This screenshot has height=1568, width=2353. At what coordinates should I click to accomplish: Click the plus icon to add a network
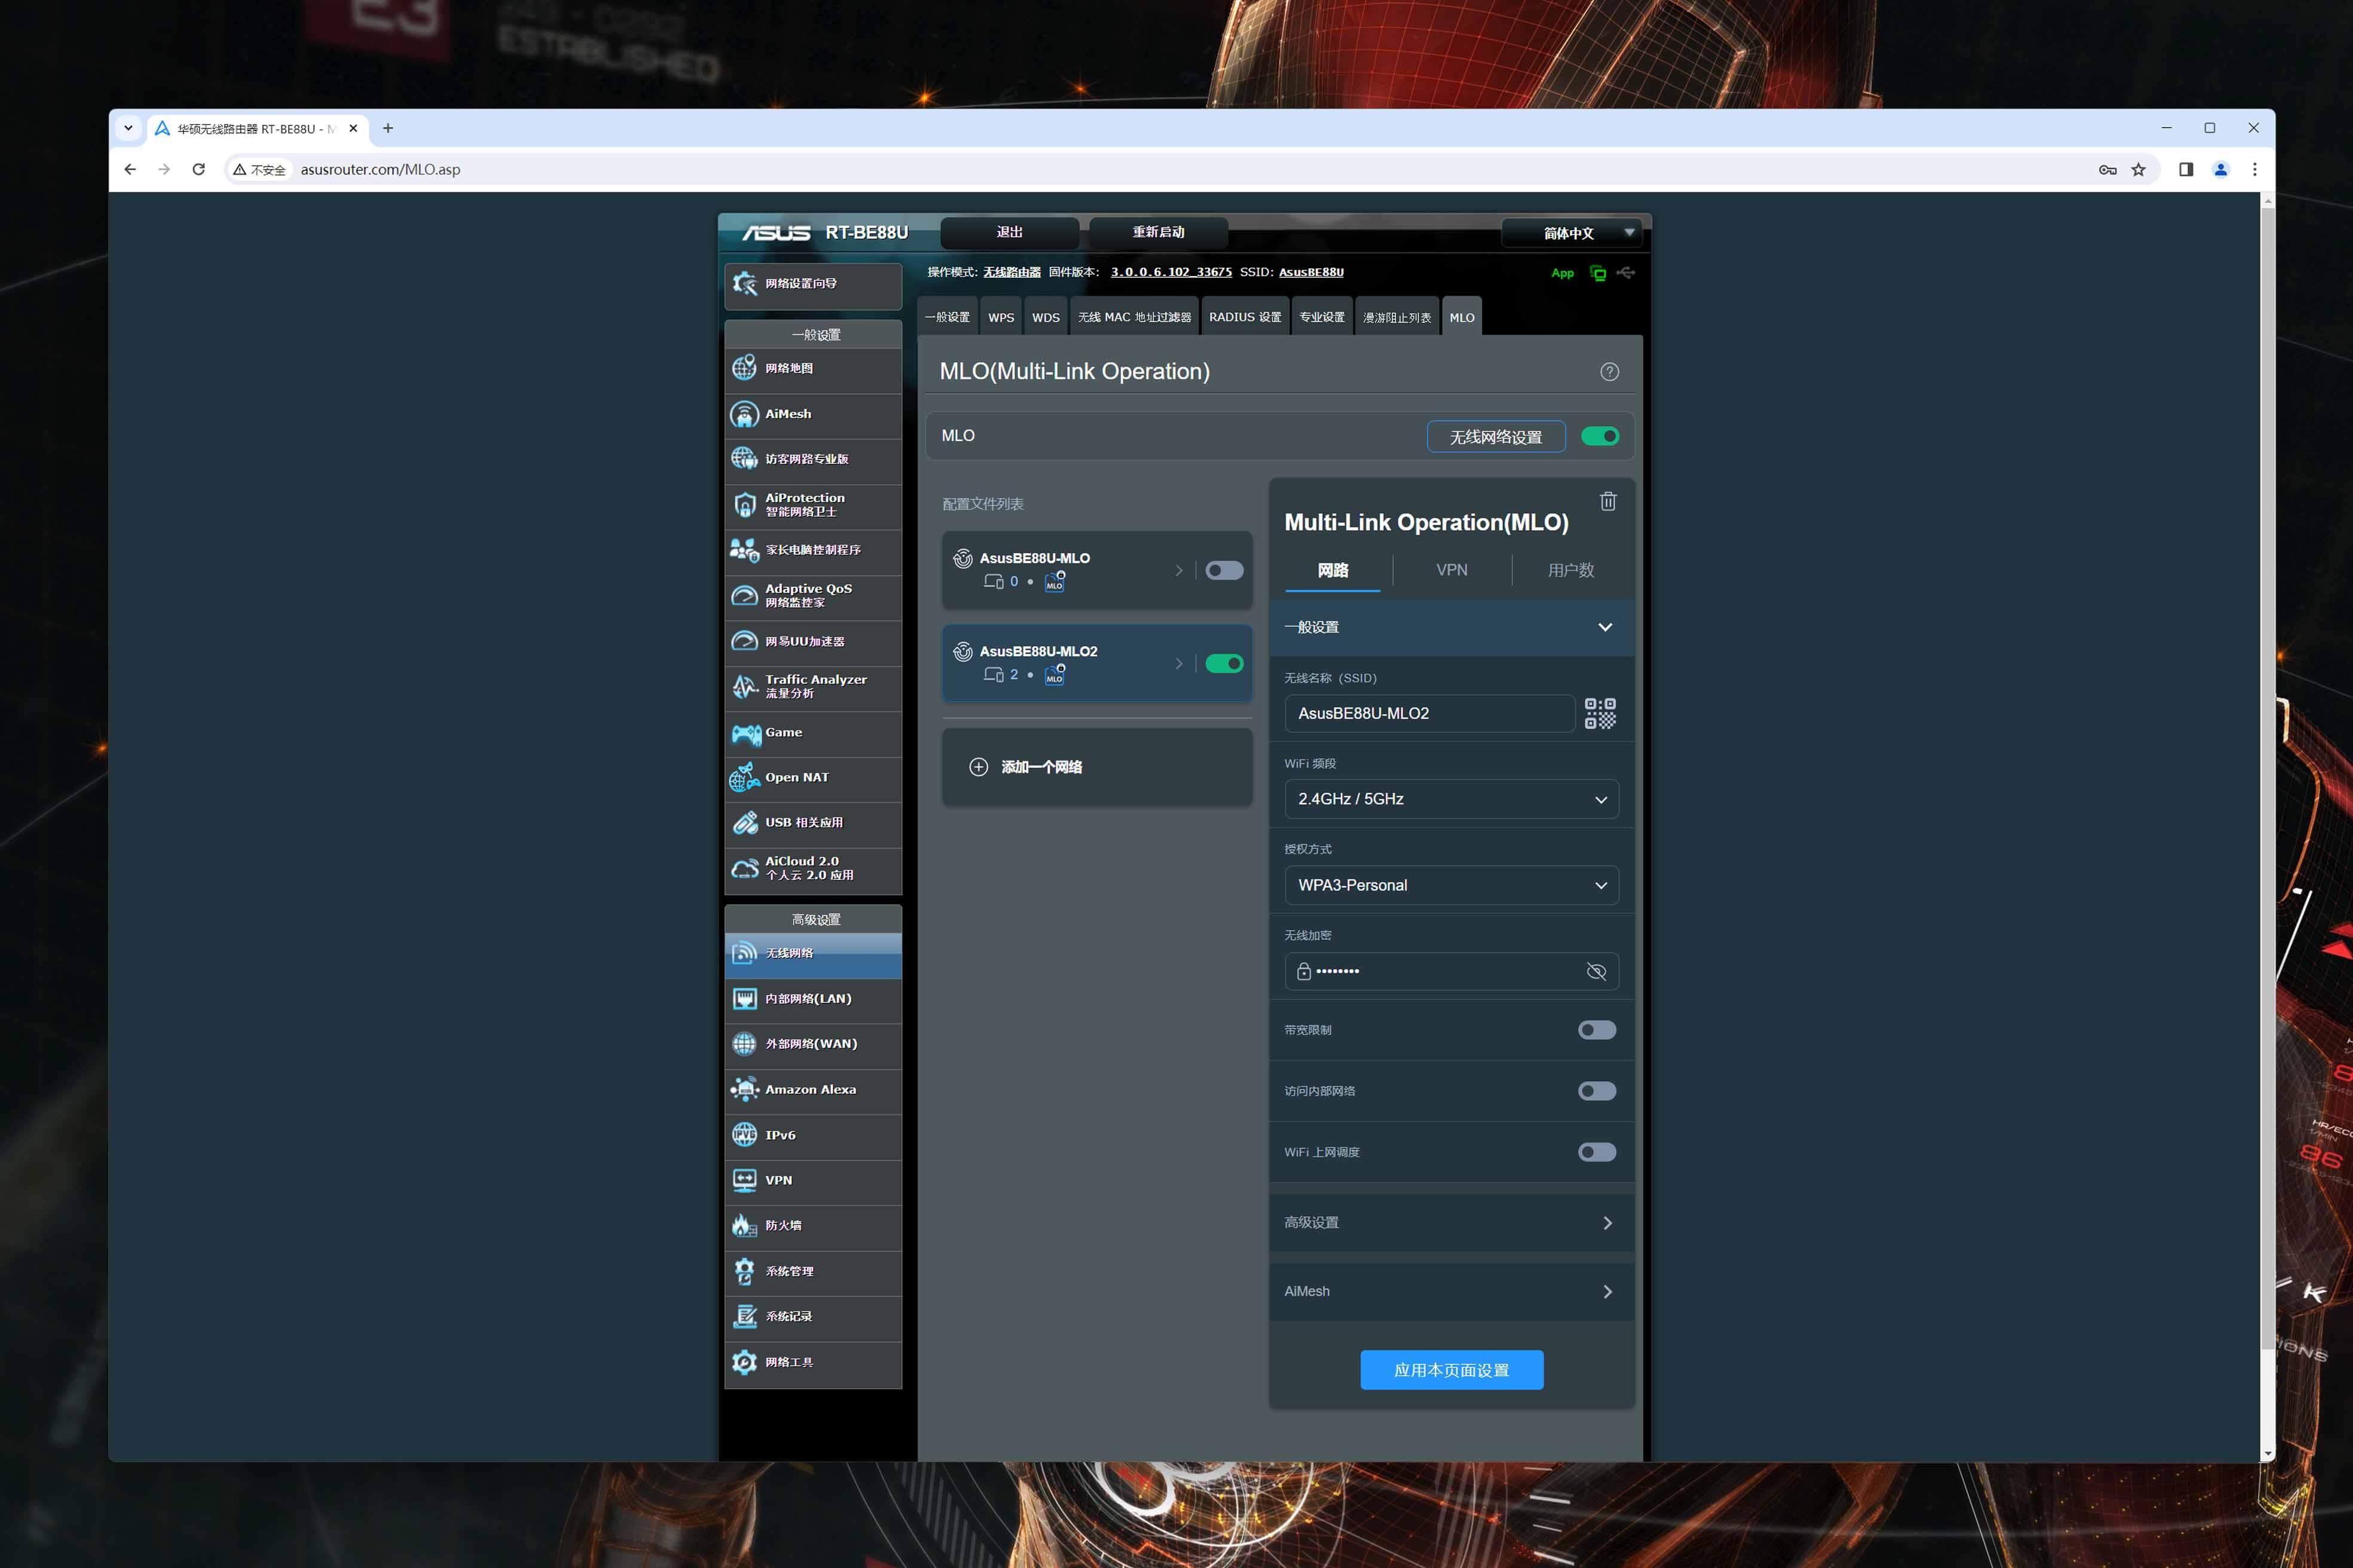979,767
